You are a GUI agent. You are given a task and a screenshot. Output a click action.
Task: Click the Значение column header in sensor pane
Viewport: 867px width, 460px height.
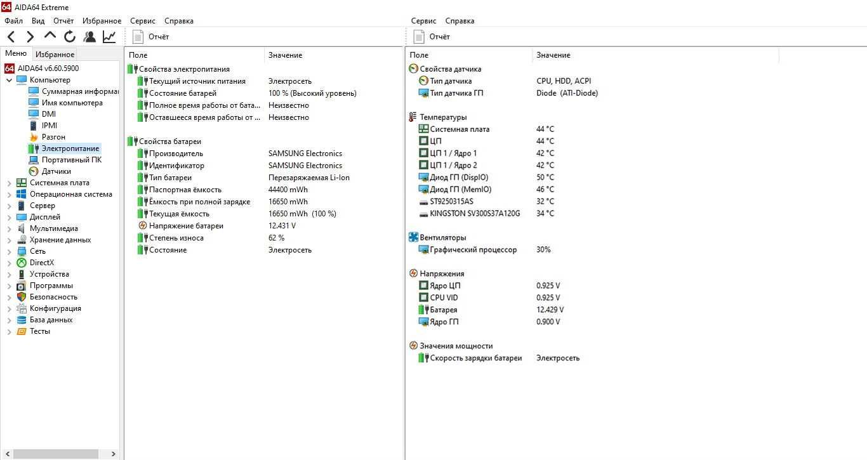coord(656,55)
